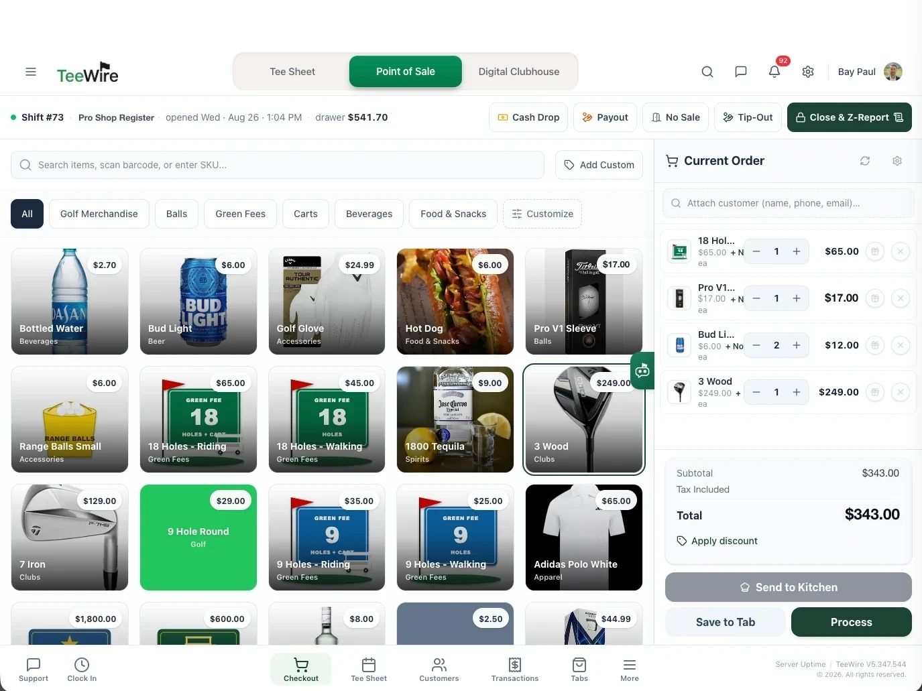Focus the Attach customer field

(x=789, y=203)
